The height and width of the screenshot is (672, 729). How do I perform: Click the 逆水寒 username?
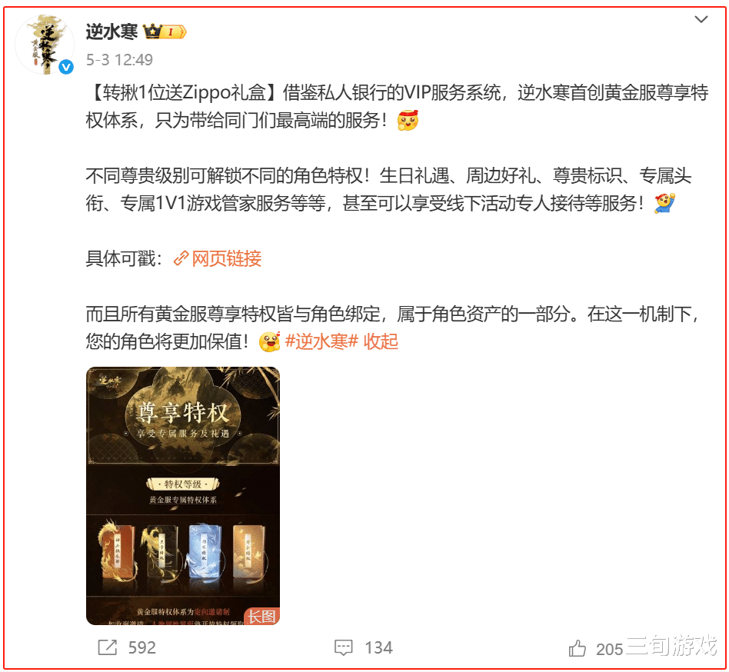click(112, 32)
